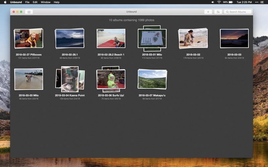The image size is (268, 167).
Task: Click the album title 2018-03-03 Milo
Action: tap(29, 95)
